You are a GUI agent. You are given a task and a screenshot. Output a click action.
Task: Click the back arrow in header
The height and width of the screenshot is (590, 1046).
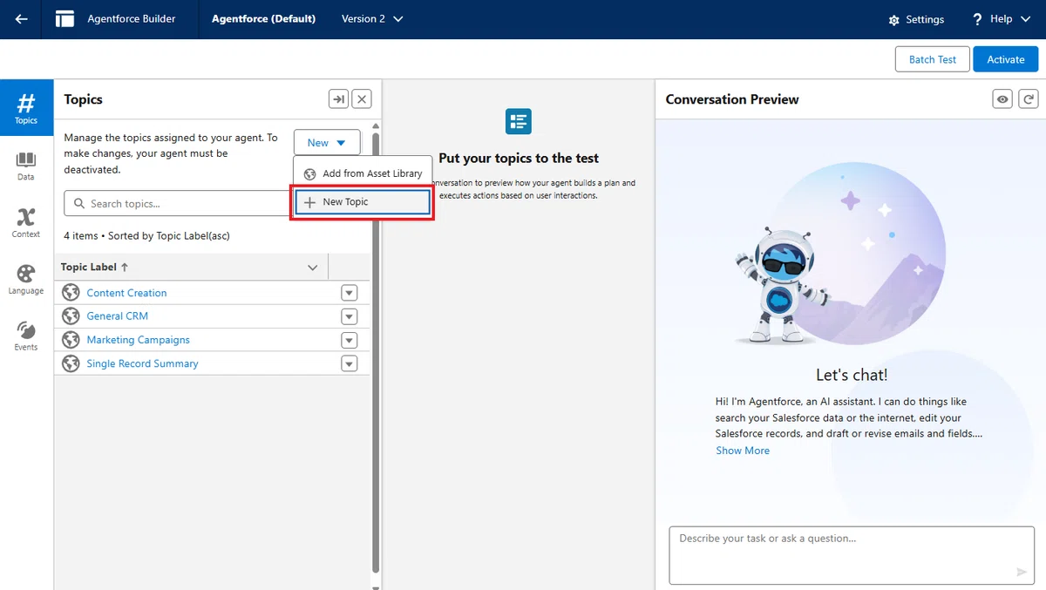[22, 19]
